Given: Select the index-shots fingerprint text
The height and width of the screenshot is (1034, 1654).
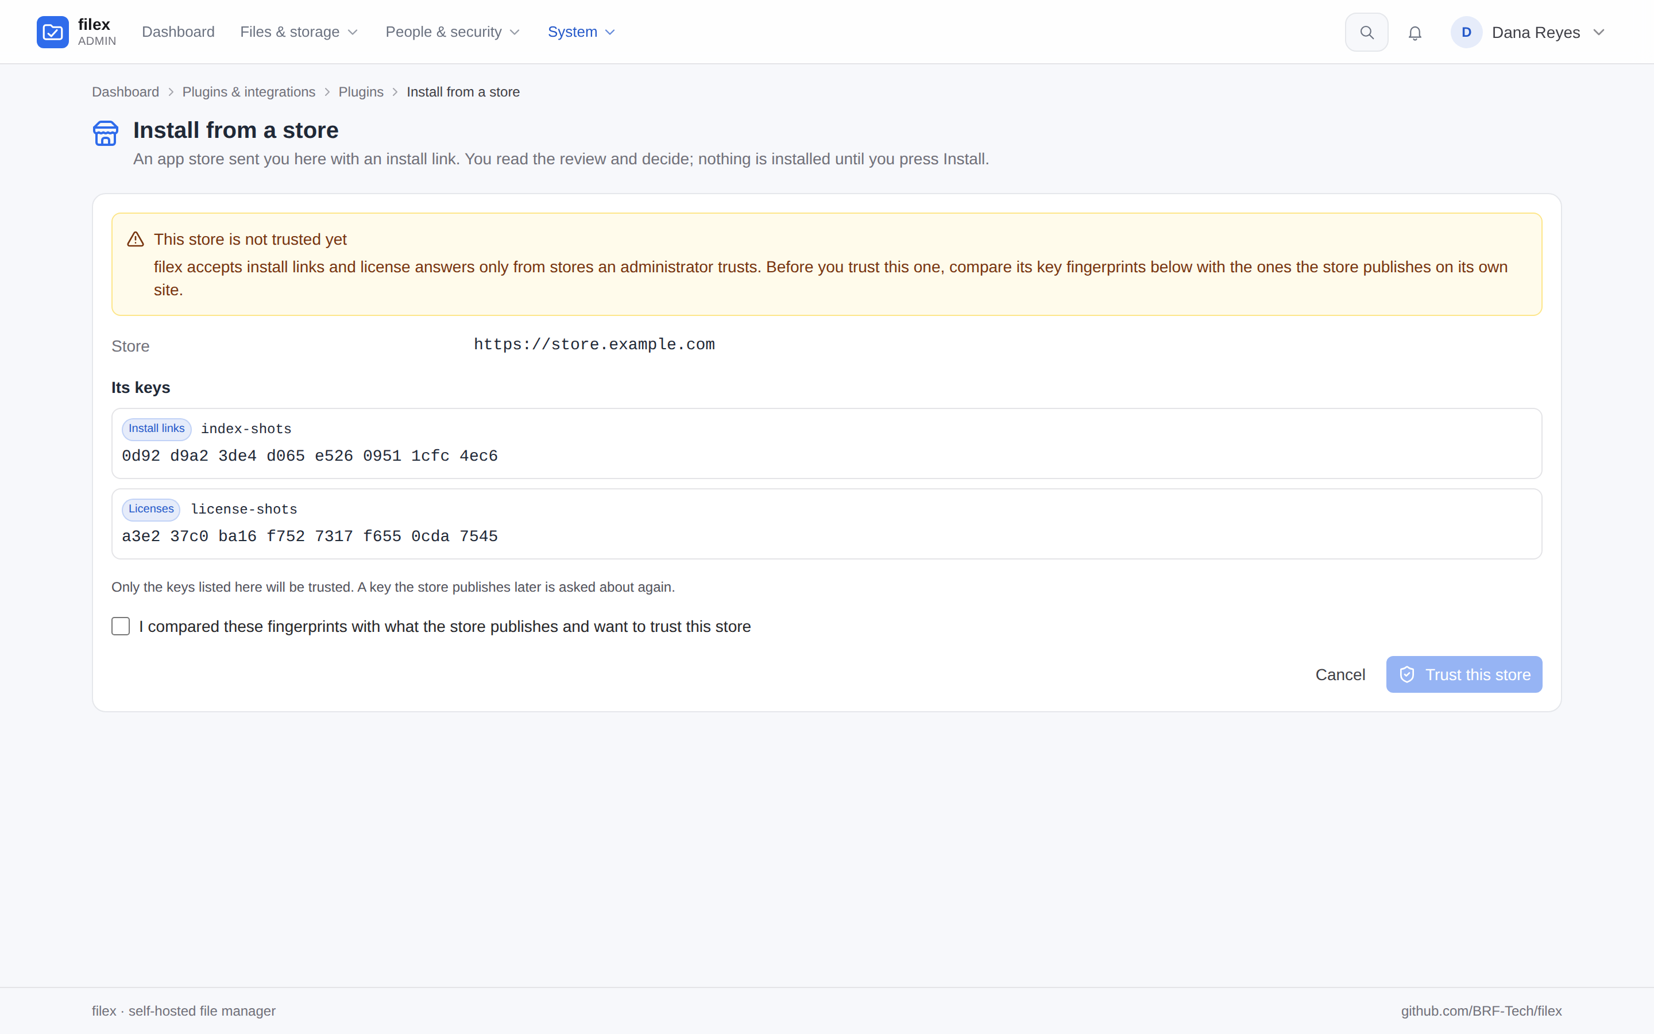Looking at the screenshot, I should tap(310, 456).
